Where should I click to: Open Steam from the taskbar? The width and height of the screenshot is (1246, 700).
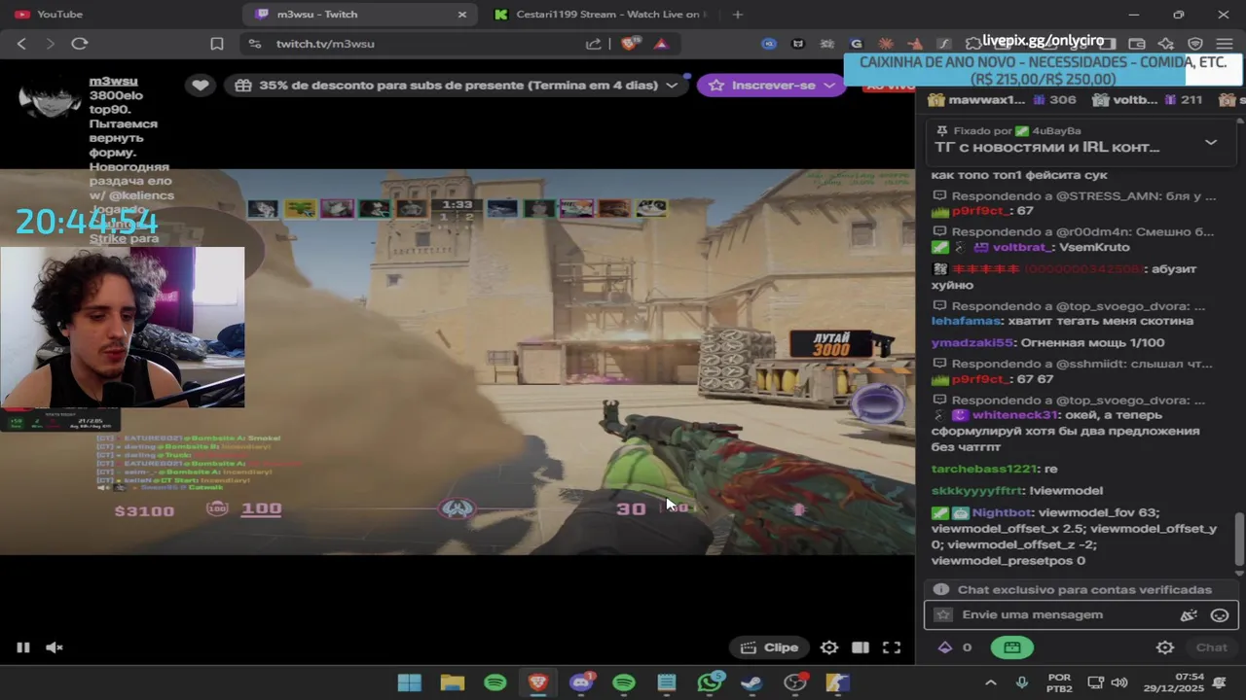pos(751,682)
